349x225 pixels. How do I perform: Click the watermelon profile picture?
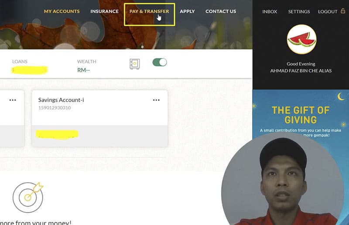tap(301, 39)
